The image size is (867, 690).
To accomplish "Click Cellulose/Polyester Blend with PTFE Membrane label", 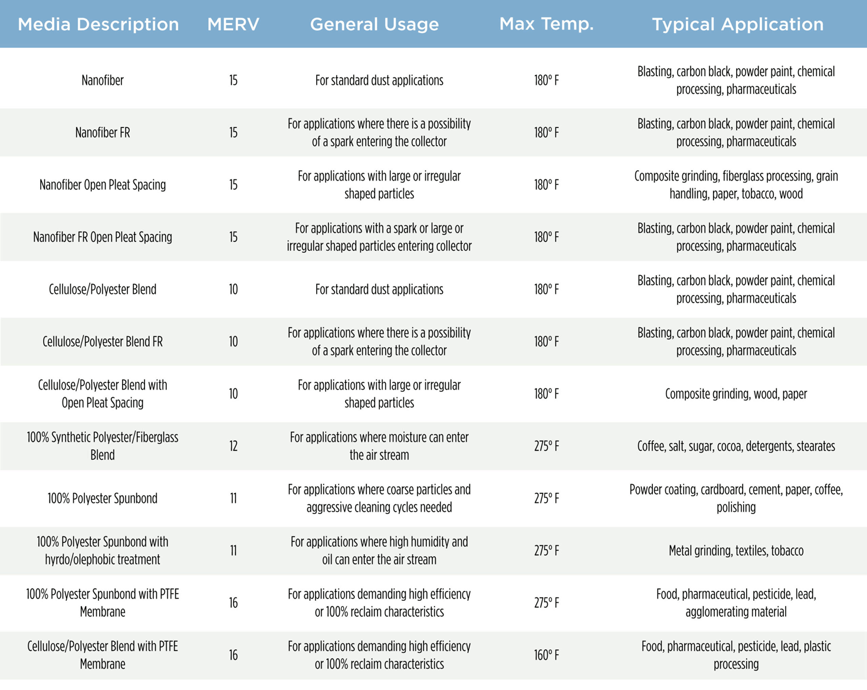I will point(103,655).
